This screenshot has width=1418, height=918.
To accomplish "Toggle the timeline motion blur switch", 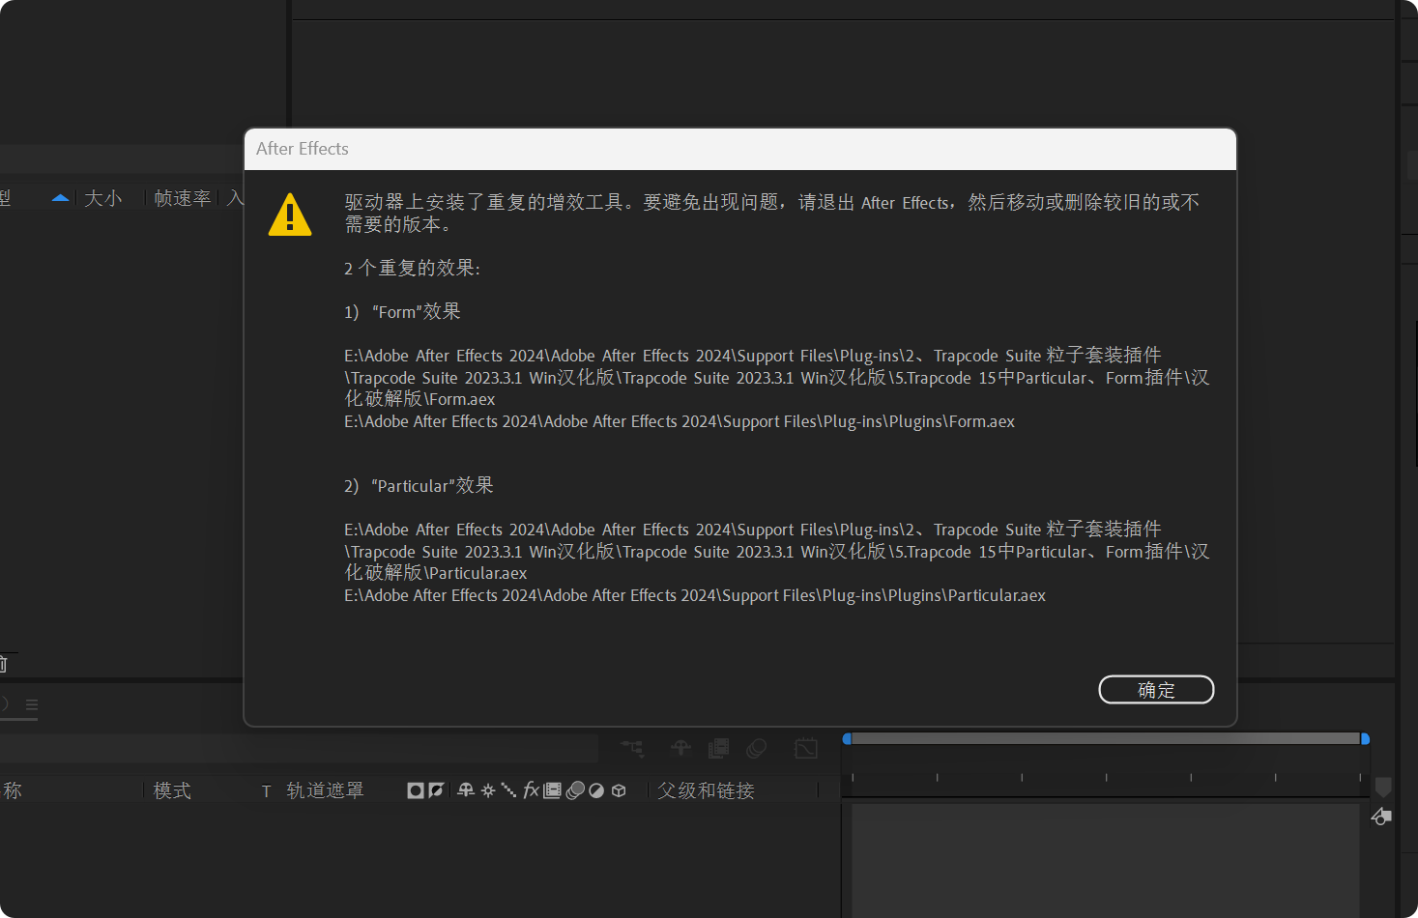I will (757, 748).
